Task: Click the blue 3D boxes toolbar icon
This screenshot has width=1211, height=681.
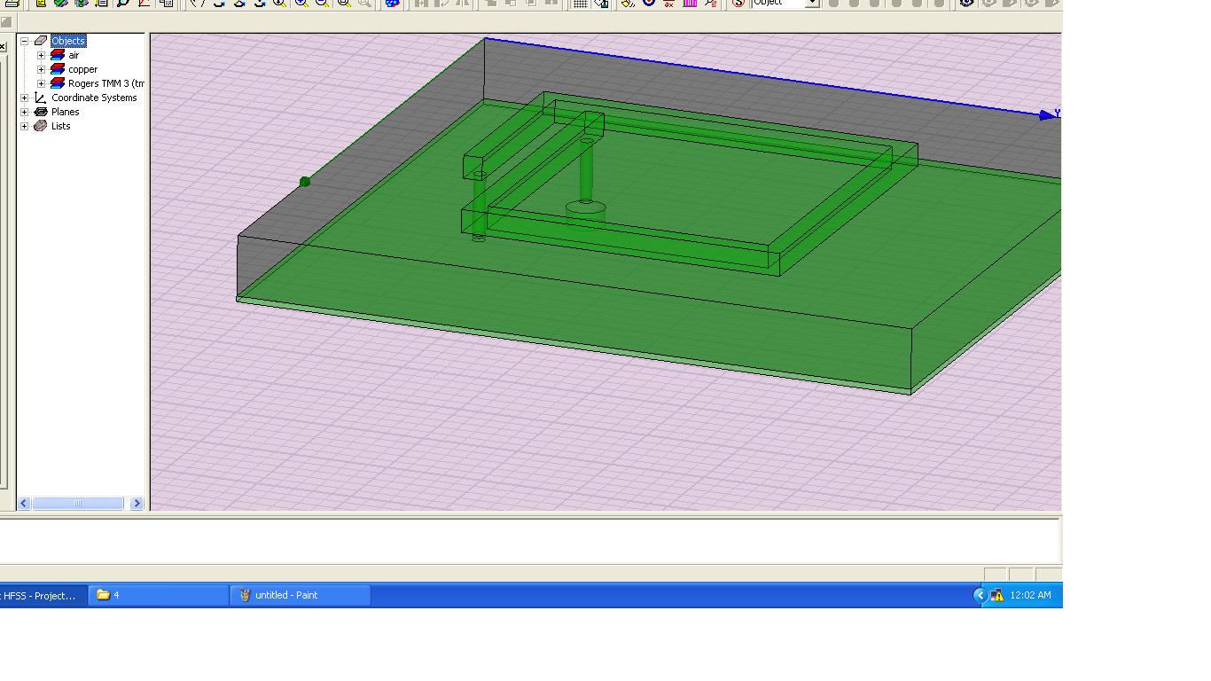Action: (392, 4)
